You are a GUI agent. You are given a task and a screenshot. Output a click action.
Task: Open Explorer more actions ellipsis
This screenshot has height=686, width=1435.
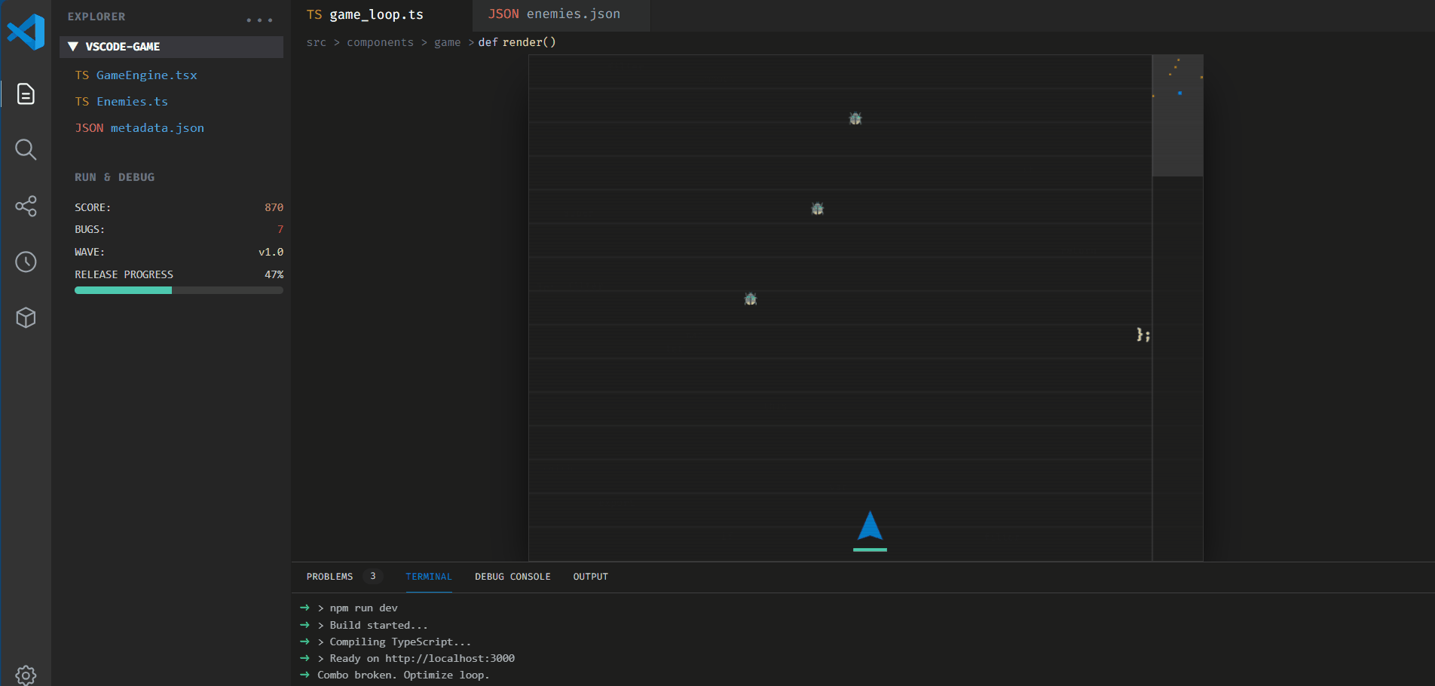click(x=259, y=20)
